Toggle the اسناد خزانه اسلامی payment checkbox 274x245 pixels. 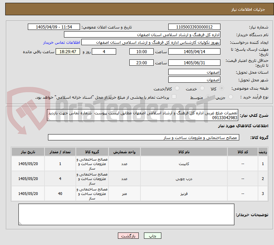[x=174, y=97]
